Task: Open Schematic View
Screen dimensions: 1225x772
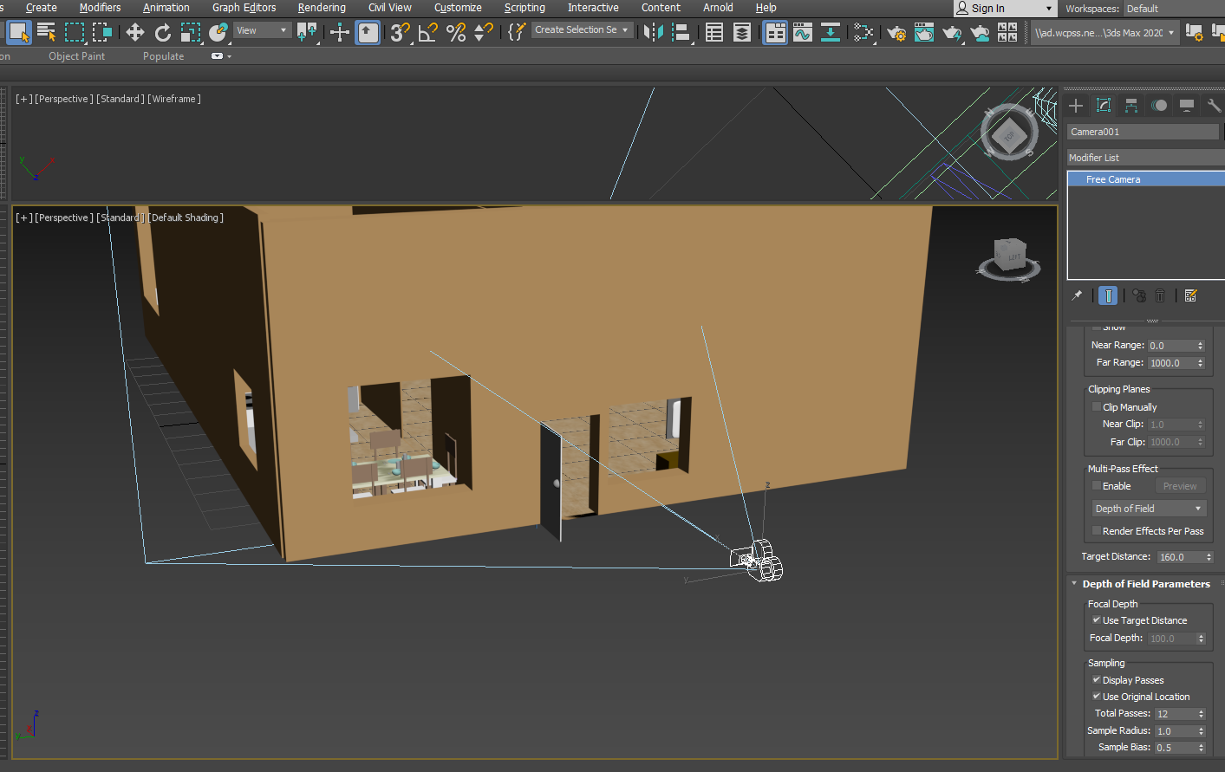Action: pos(831,33)
